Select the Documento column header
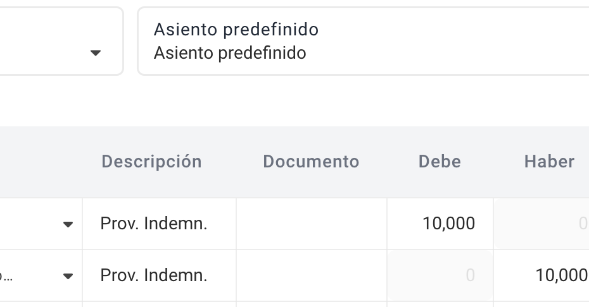Image resolution: width=589 pixels, height=307 pixels. pyautogui.click(x=311, y=162)
